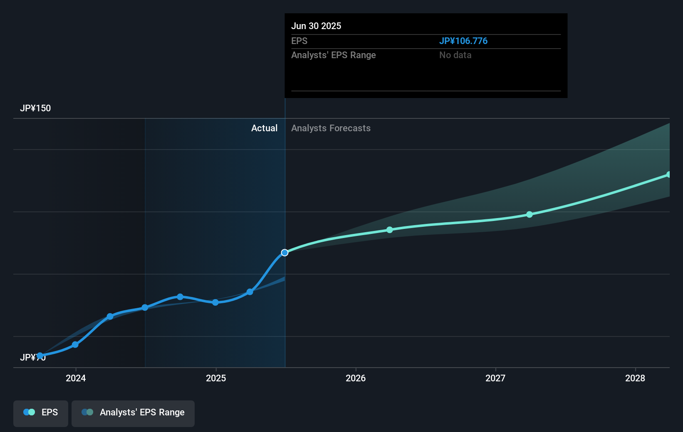The width and height of the screenshot is (683, 432).
Task: Click the peak data point before 2025
Action: 180,297
